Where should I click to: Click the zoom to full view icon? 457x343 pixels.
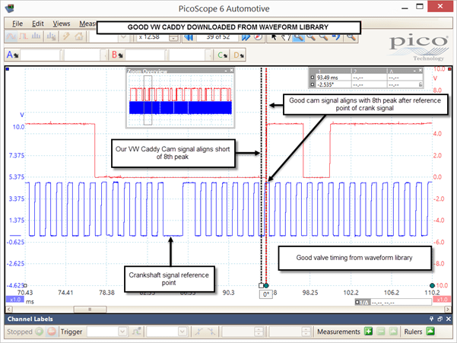click(351, 37)
